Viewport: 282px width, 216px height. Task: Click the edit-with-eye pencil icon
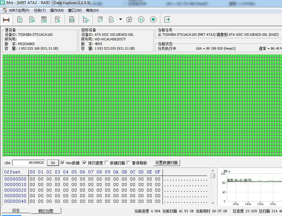click(58, 19)
